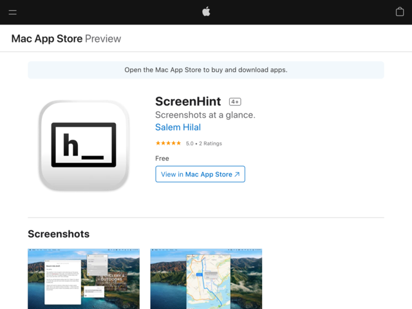The height and width of the screenshot is (309, 412).
Task: Click View in Mac App Store button
Action: [200, 174]
